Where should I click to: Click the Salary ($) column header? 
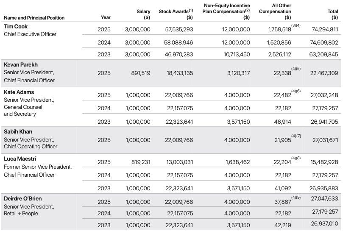[144, 14]
